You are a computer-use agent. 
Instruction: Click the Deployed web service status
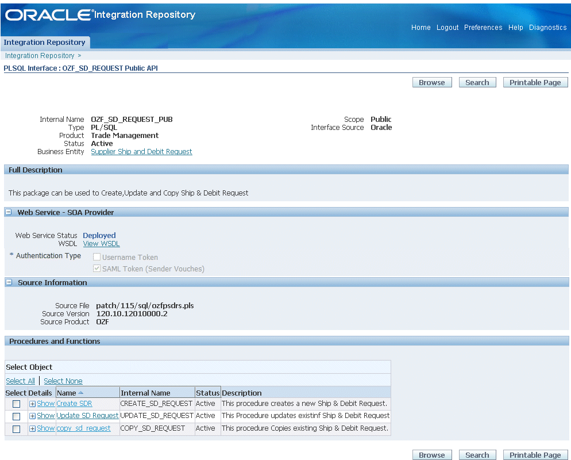99,236
